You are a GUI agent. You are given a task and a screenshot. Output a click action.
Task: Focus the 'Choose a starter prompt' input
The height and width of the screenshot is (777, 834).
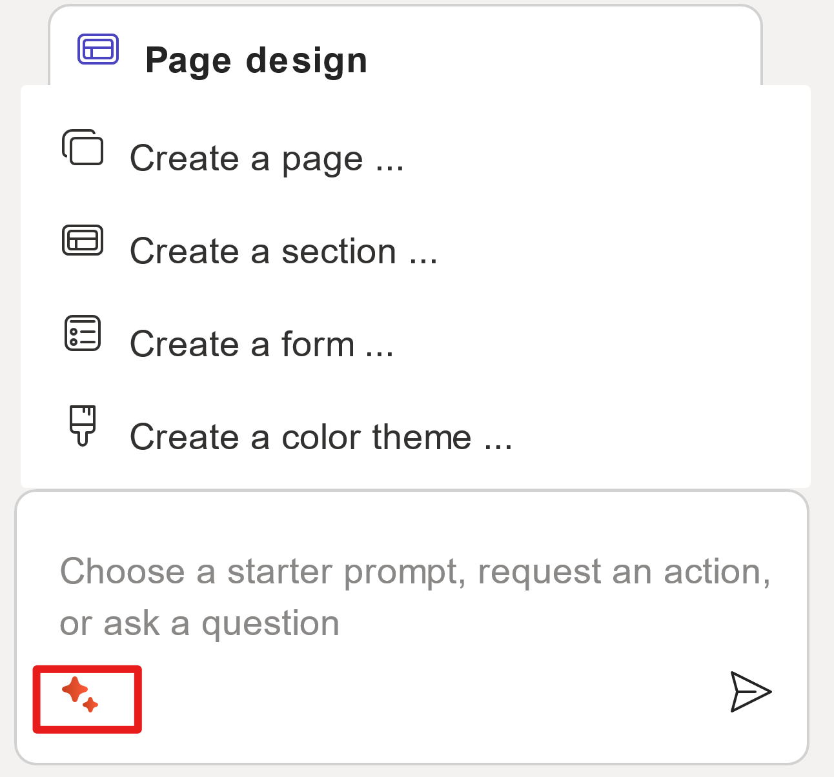tap(413, 597)
